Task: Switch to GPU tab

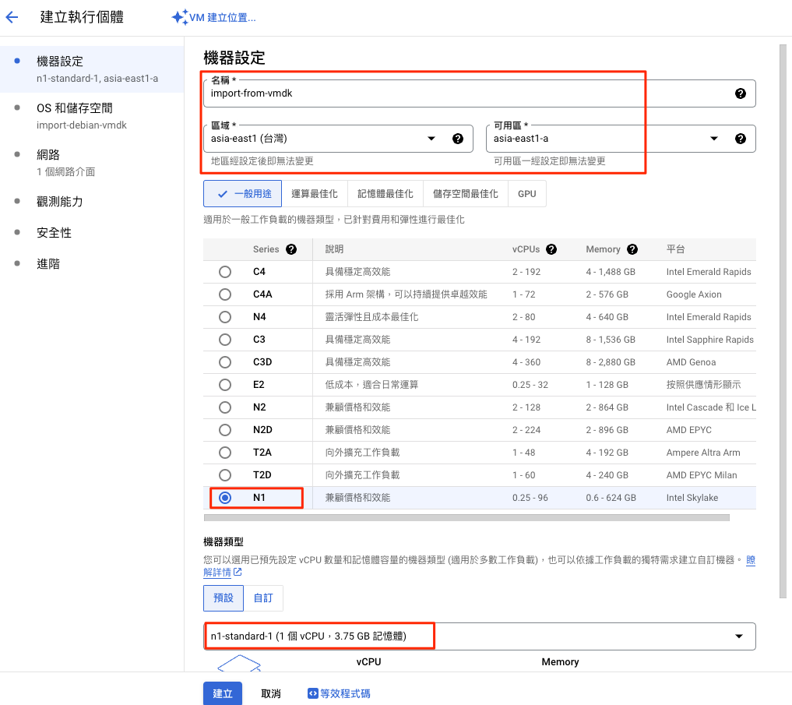Action: click(x=526, y=193)
